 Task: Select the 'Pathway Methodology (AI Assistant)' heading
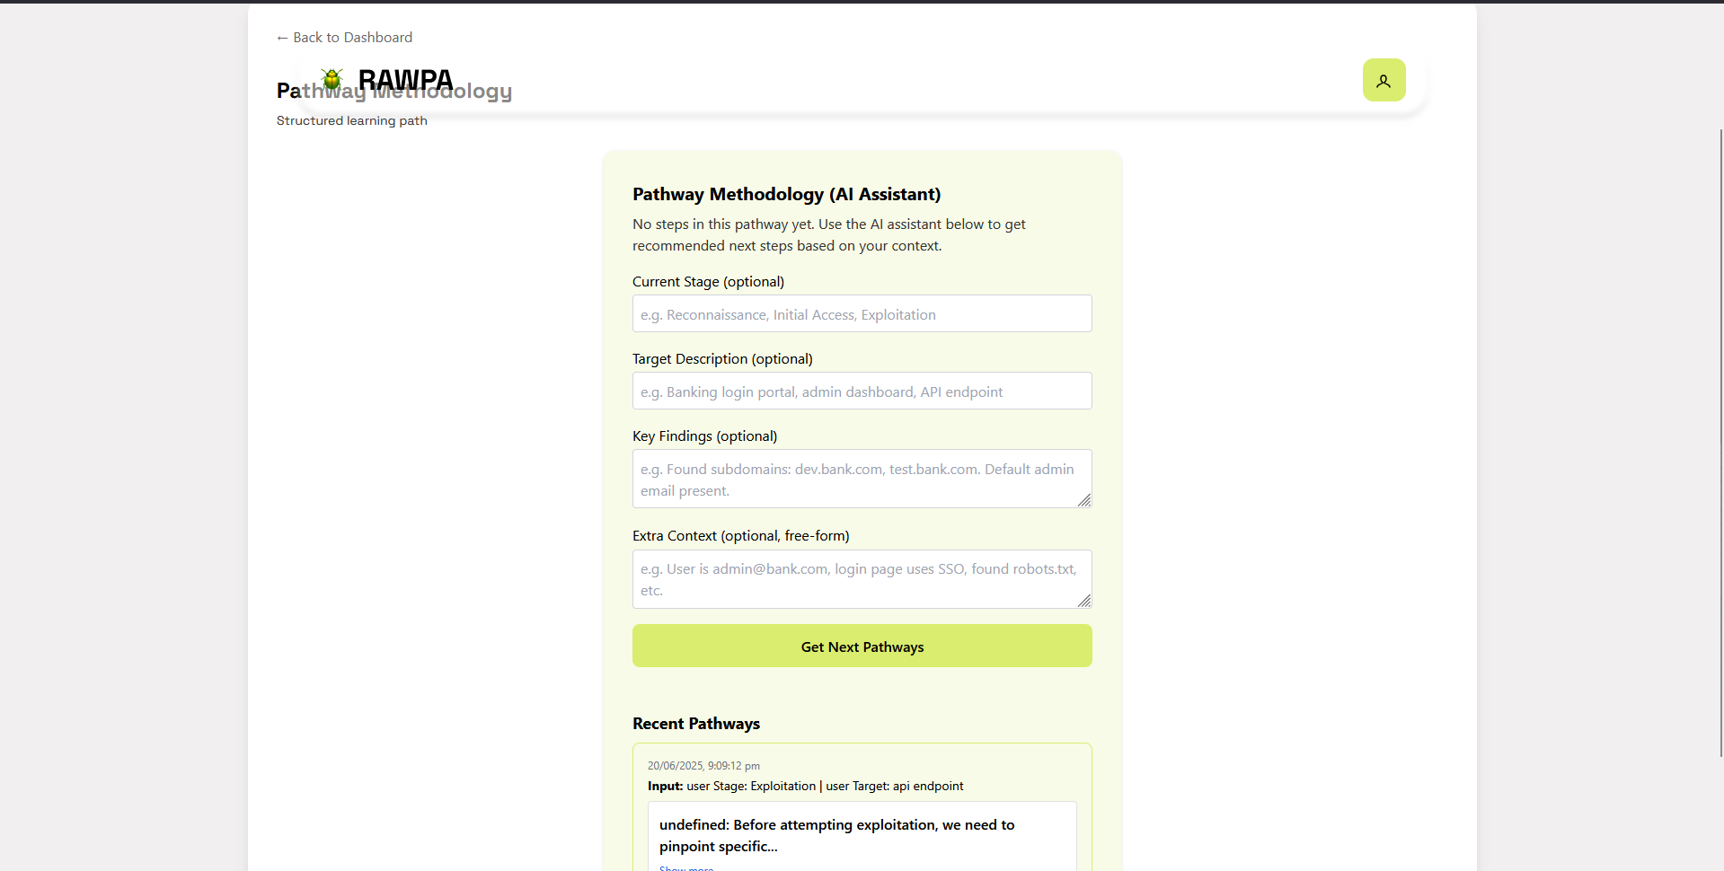(786, 194)
